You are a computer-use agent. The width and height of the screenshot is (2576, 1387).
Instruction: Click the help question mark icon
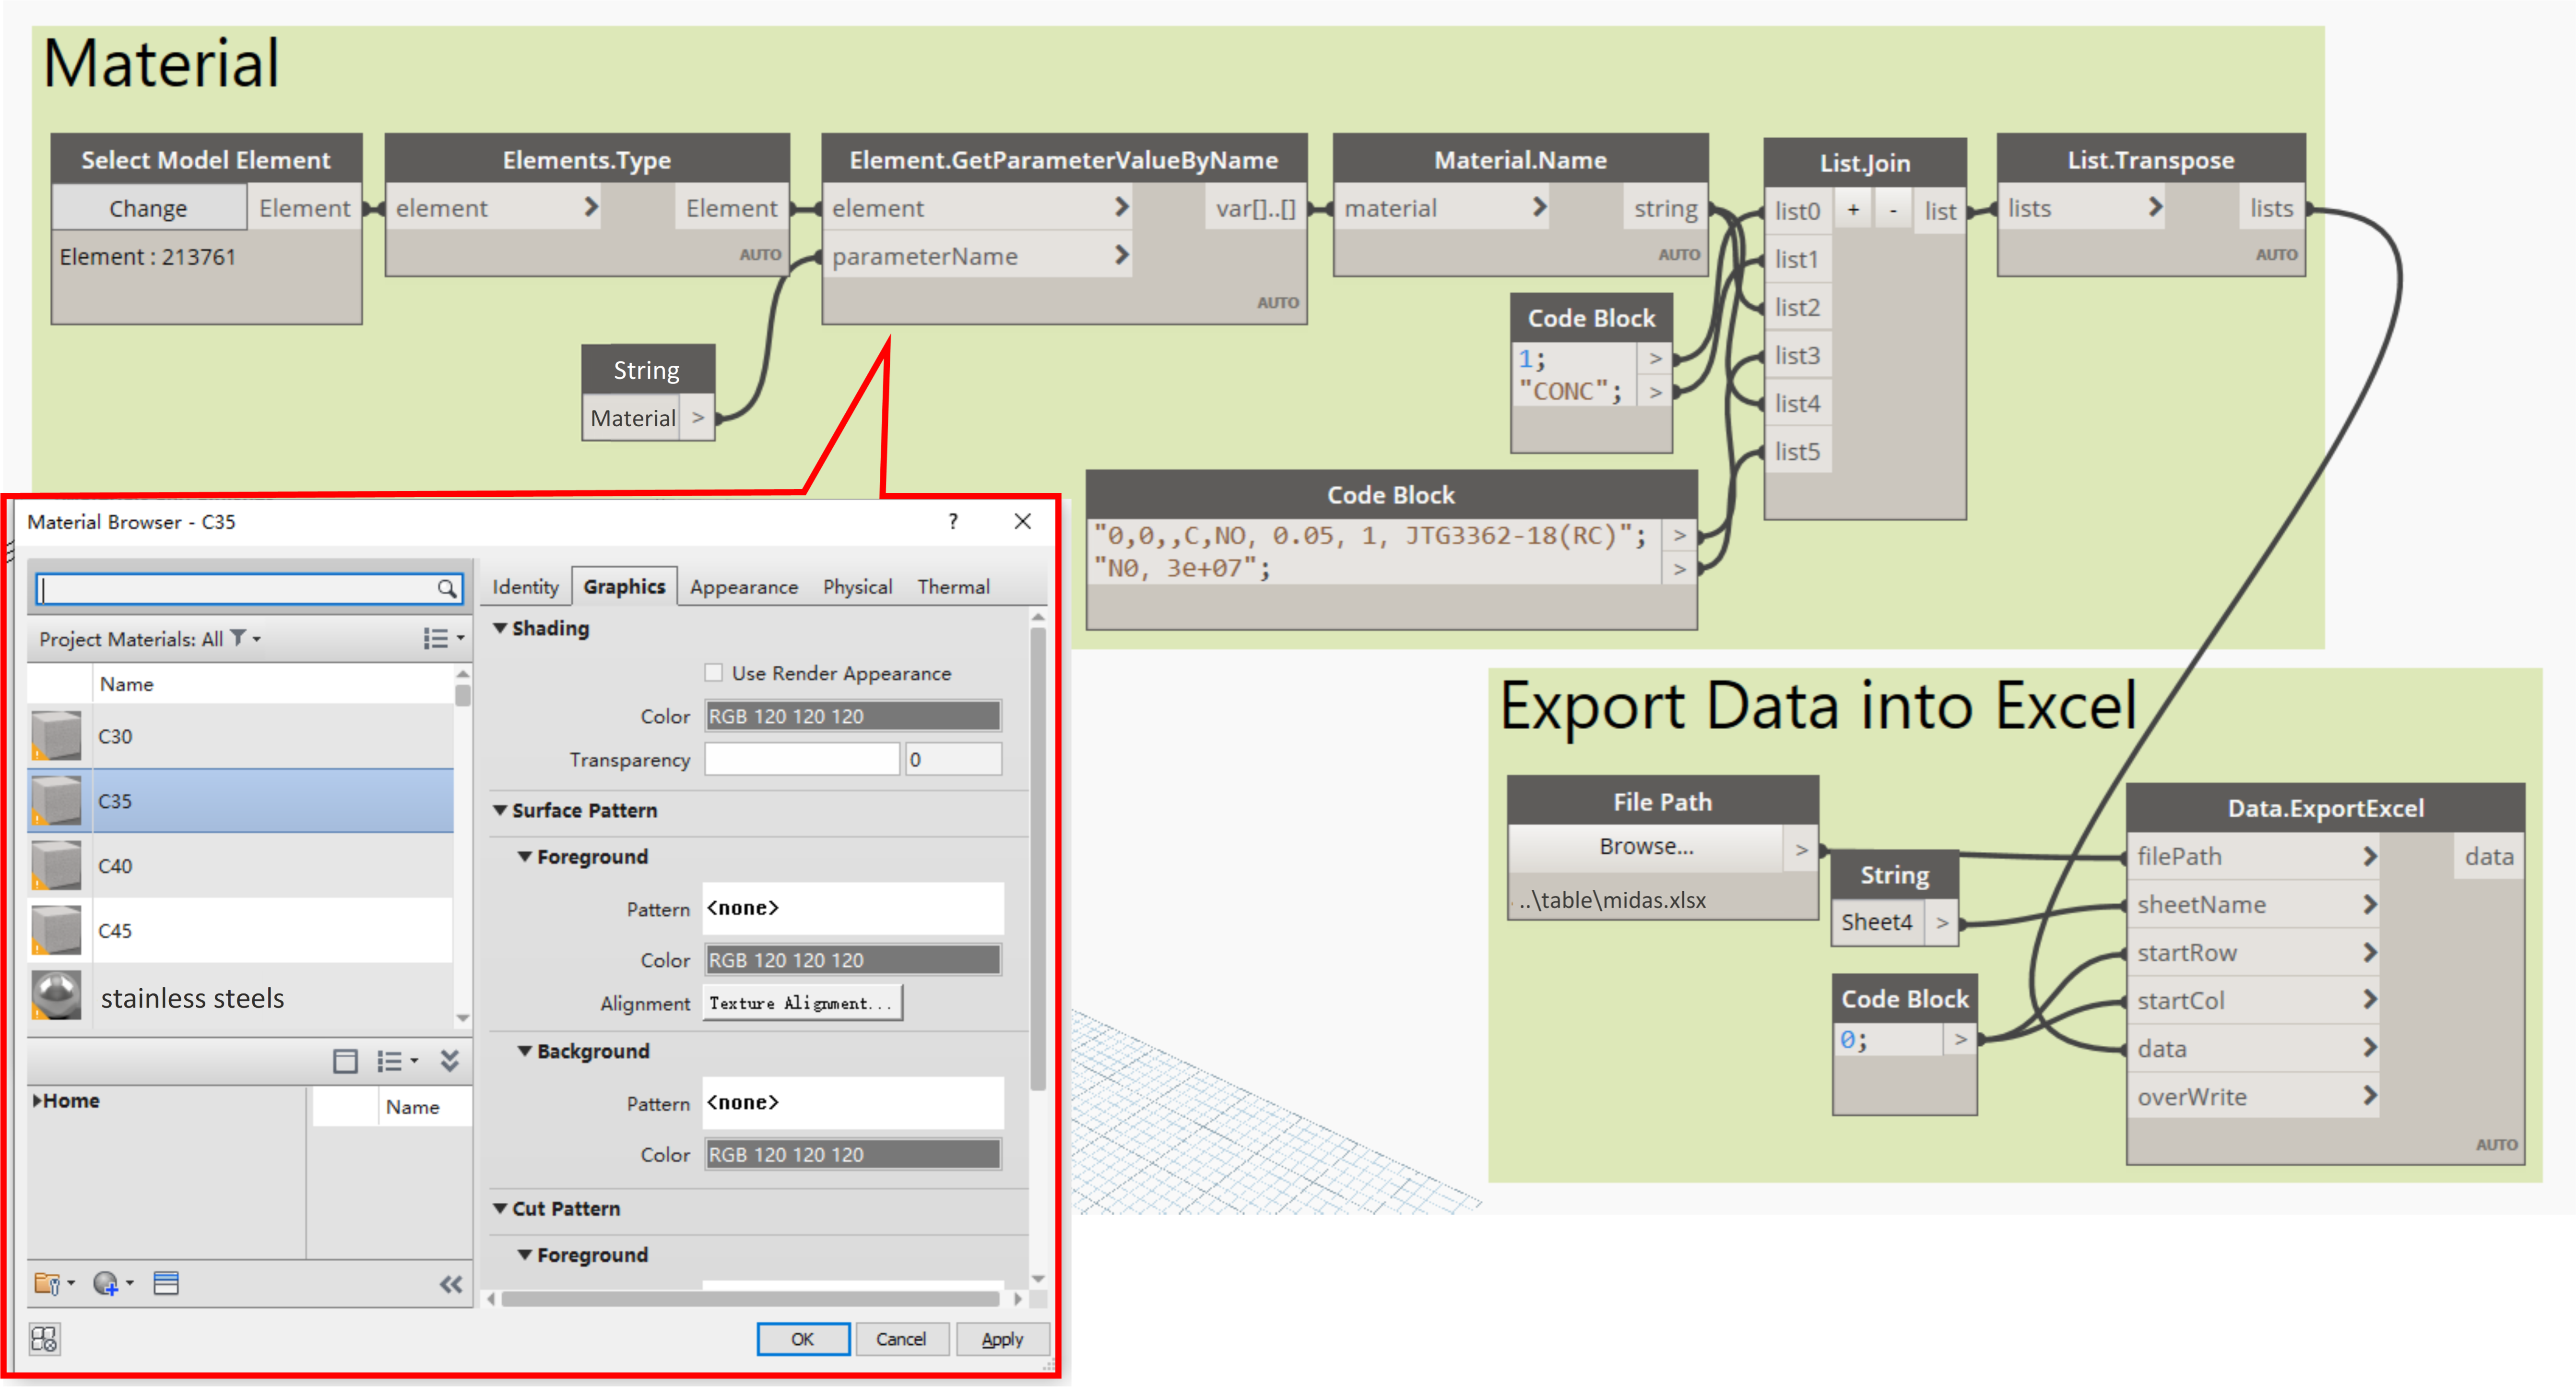pos(952,521)
